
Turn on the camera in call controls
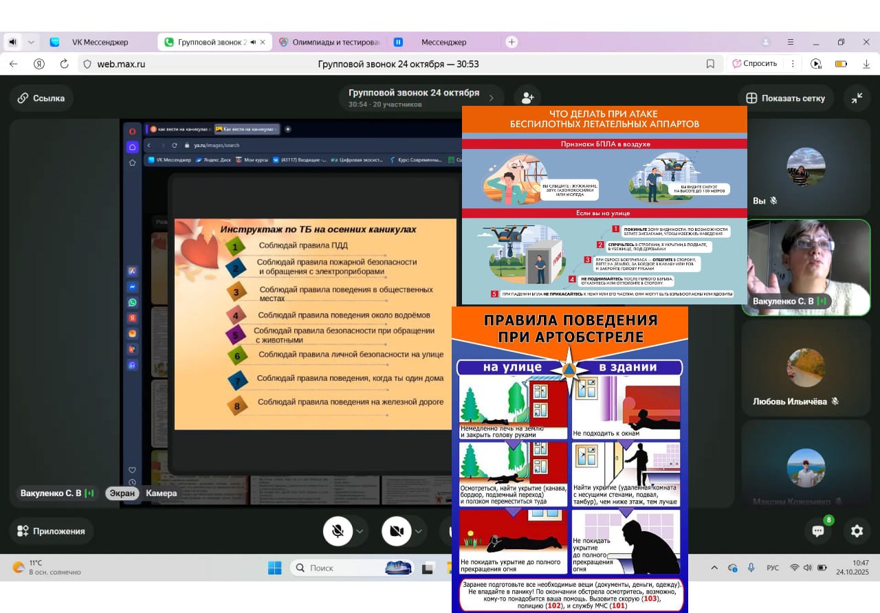(396, 531)
